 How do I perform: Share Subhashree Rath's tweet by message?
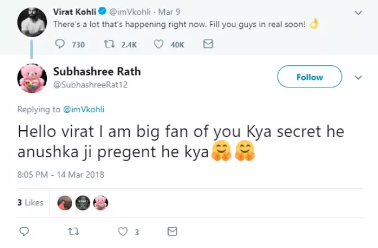tap(173, 231)
